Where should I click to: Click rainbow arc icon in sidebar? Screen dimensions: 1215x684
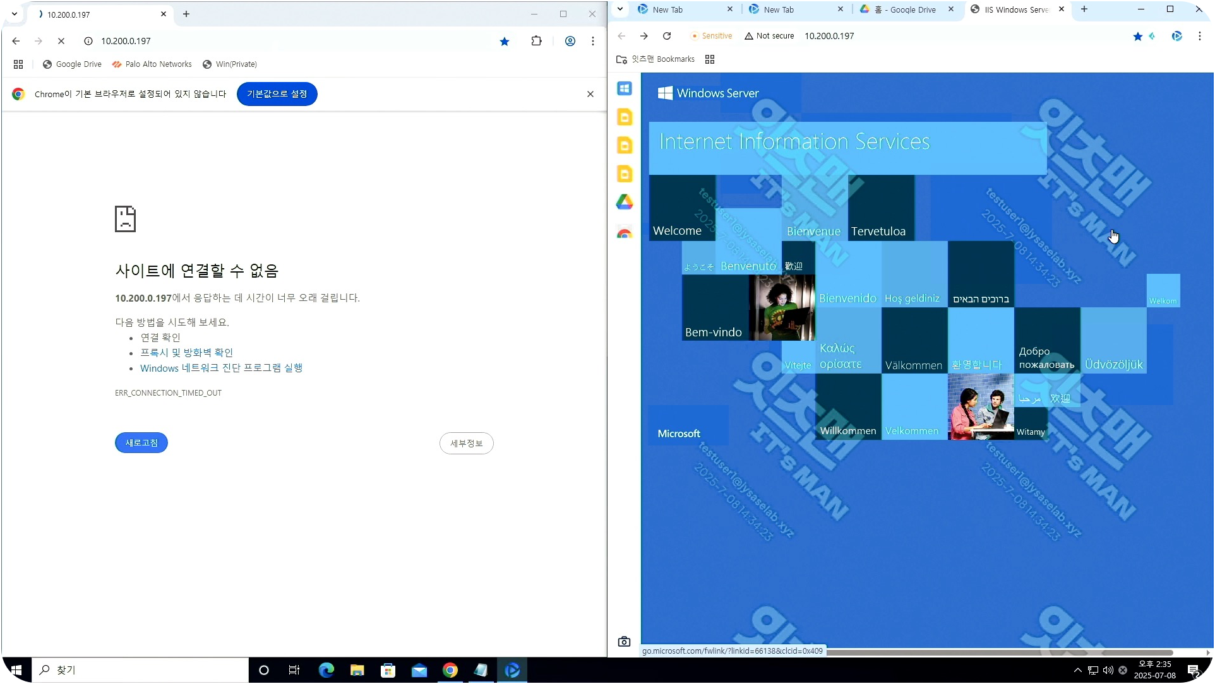pyautogui.click(x=625, y=233)
